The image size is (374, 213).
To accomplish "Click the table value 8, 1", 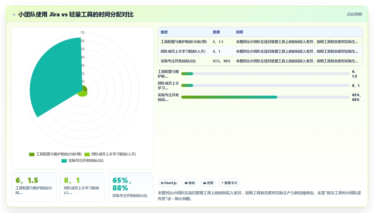I will 217,51.
